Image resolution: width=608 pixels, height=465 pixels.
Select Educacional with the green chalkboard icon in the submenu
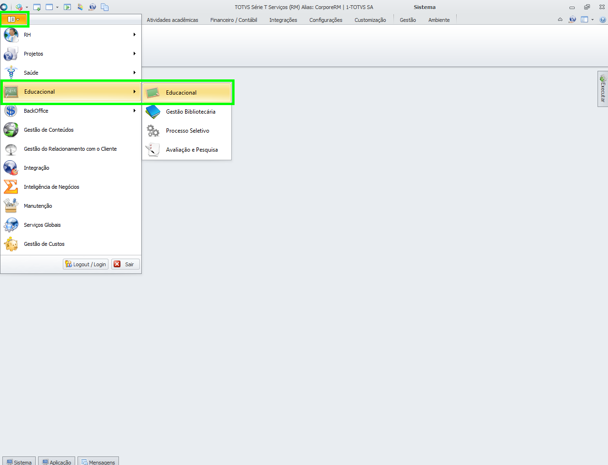(187, 93)
